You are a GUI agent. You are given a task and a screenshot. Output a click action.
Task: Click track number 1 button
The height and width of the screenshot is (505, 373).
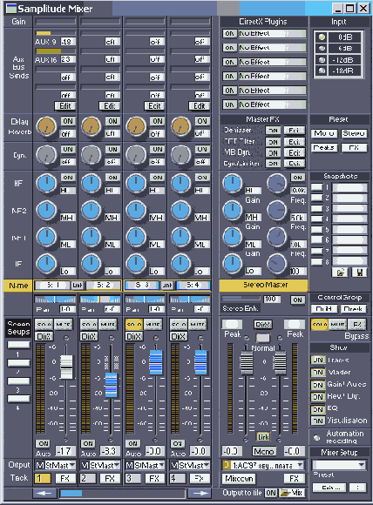click(42, 479)
